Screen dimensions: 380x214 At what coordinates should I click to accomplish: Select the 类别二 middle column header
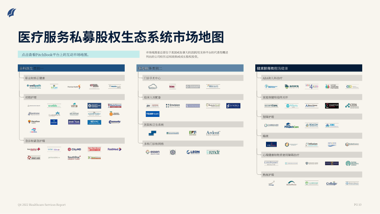point(190,68)
